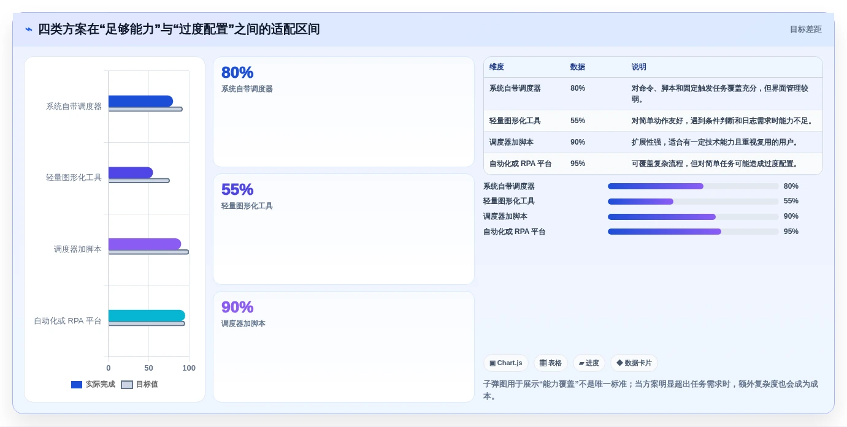Click the 55% value in the table
Viewport: 847px width, 427px height.
[578, 121]
